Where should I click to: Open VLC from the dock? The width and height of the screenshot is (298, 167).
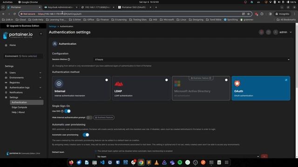[x=156, y=162]
